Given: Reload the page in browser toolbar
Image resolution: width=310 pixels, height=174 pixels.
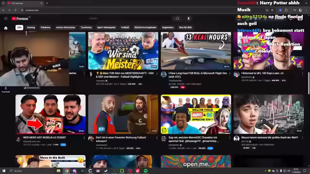Looking at the screenshot, I should 15,10.
